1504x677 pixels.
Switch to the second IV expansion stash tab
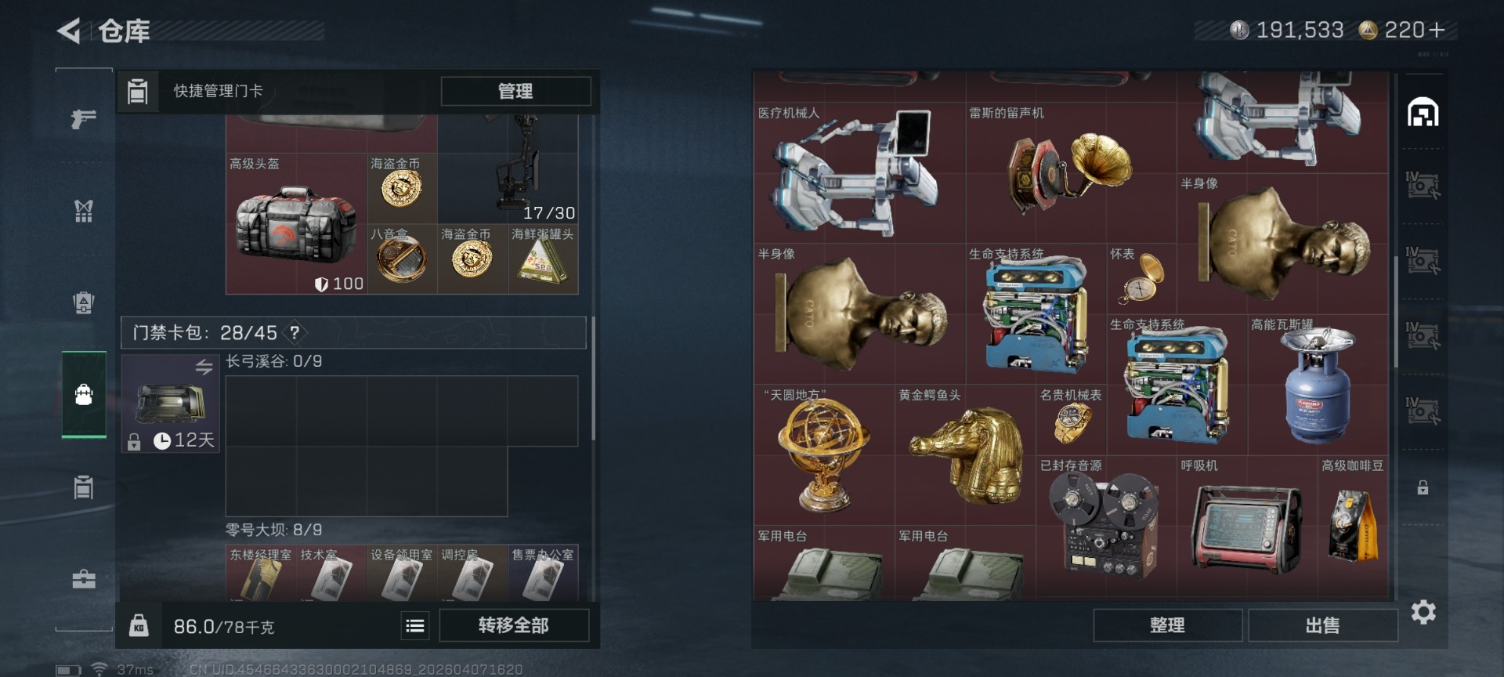[1423, 261]
